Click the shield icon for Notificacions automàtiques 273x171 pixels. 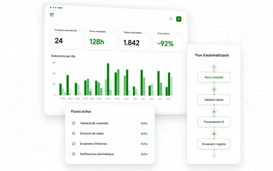74,154
